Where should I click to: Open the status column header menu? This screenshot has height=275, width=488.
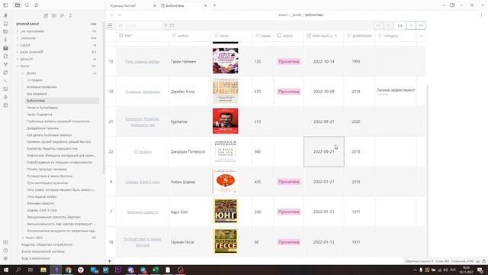pyautogui.click(x=288, y=36)
